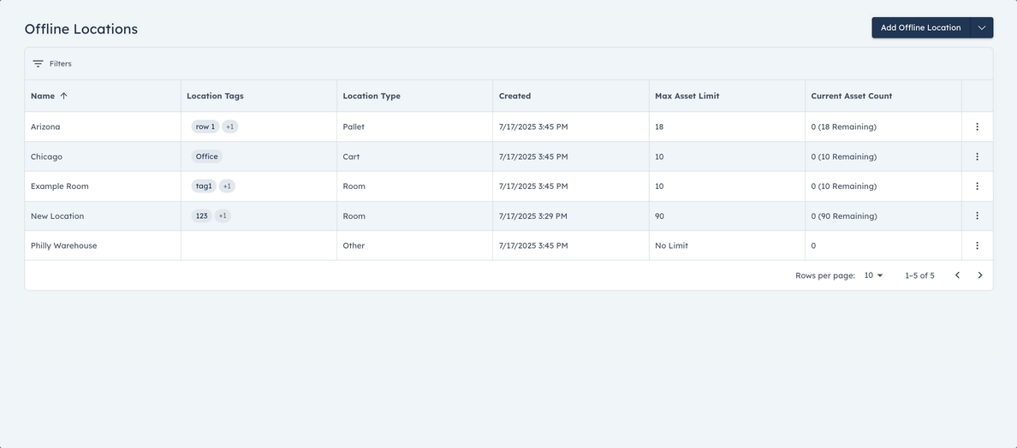Sort by the Max Asset Limit column header

pos(687,96)
